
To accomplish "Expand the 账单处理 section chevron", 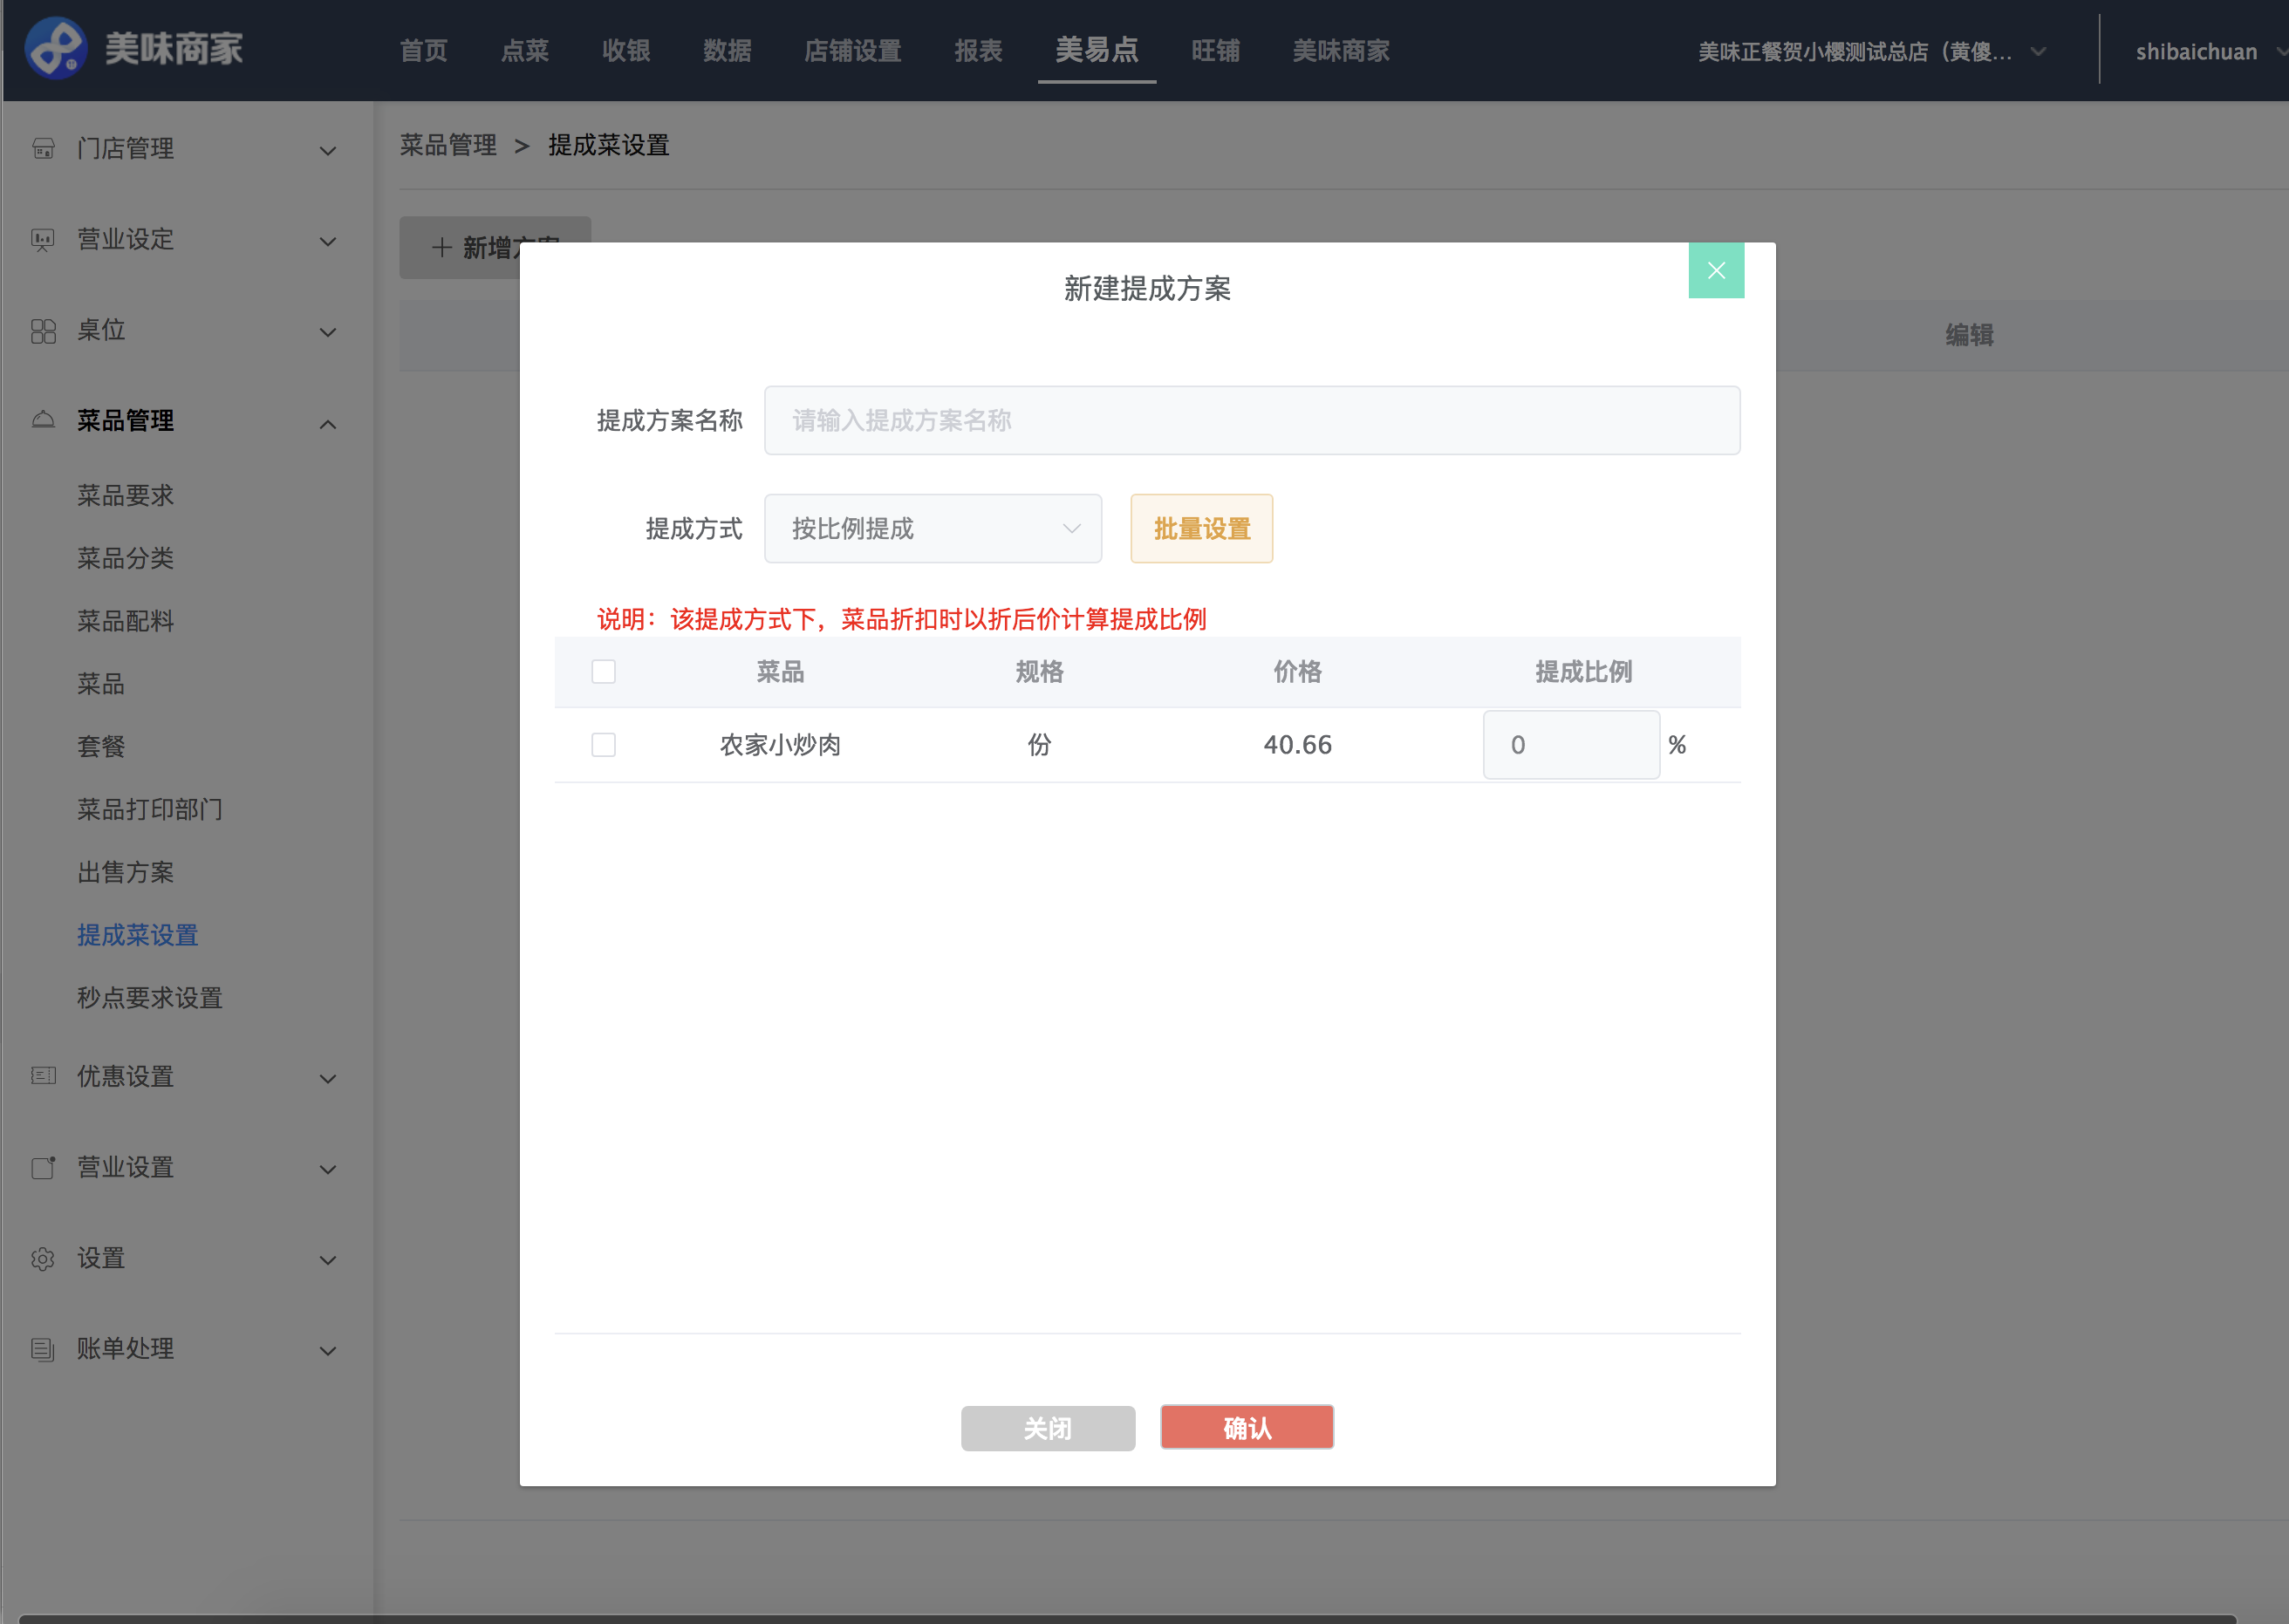I will (327, 1351).
